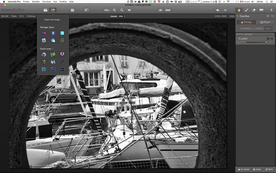Open Spotlight search in menu bar

tap(267, 2)
